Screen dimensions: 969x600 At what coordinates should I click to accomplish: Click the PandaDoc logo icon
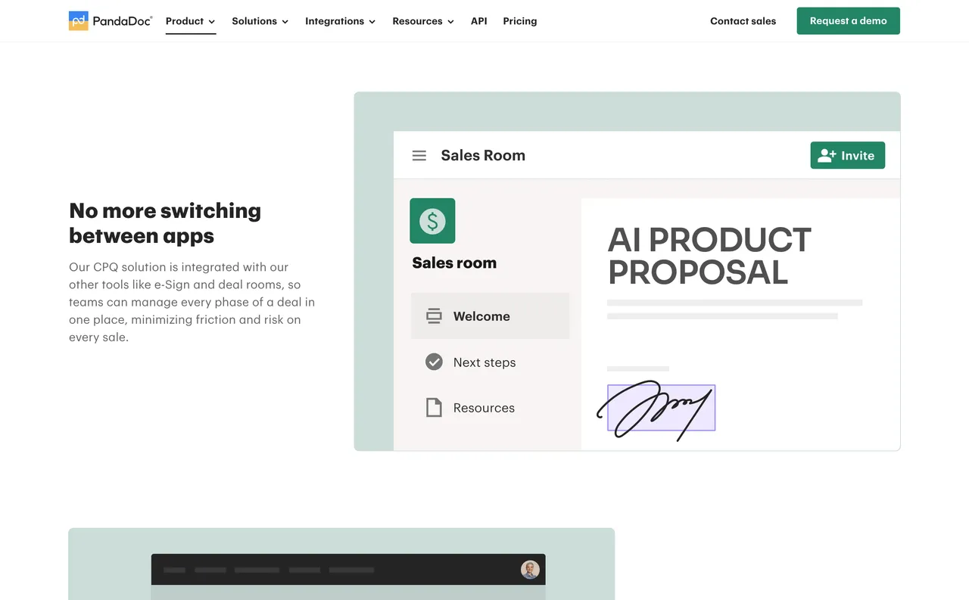click(x=79, y=21)
